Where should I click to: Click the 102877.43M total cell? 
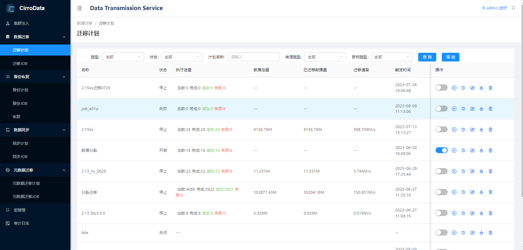[x=265, y=192]
